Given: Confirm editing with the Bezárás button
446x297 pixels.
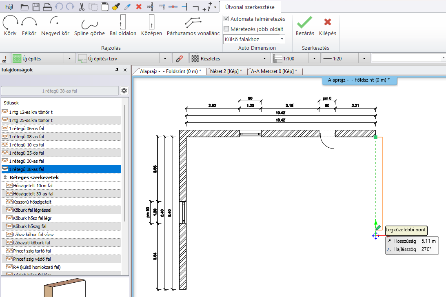Looking at the screenshot, I should pyautogui.click(x=304, y=26).
